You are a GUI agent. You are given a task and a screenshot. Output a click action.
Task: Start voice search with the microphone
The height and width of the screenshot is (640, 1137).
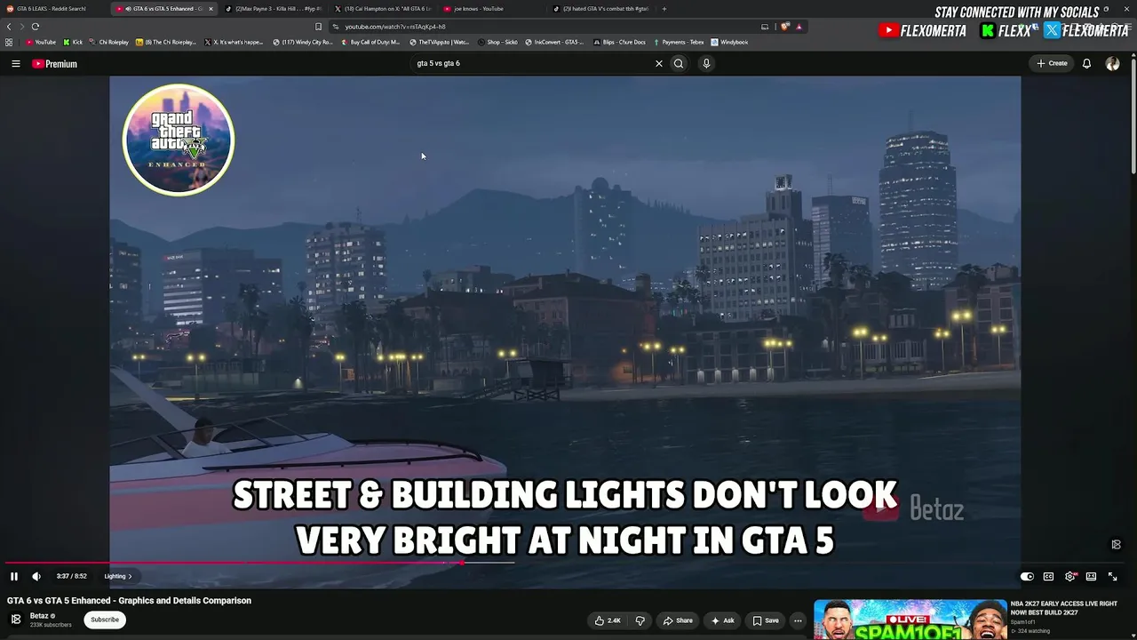(706, 63)
